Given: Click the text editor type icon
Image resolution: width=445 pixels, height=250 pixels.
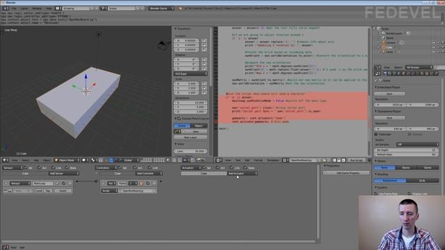Looking at the screenshot, I should pos(218,160).
